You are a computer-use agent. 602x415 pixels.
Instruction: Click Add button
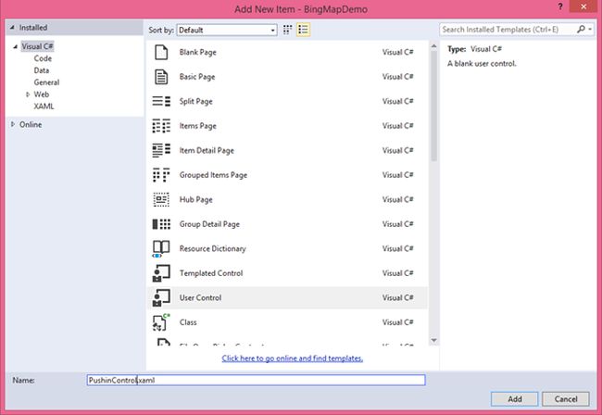pos(514,399)
